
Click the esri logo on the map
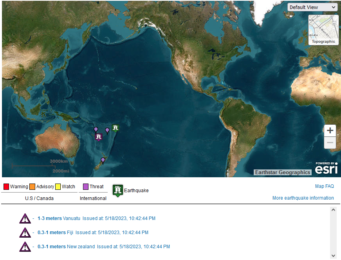tap(327, 168)
